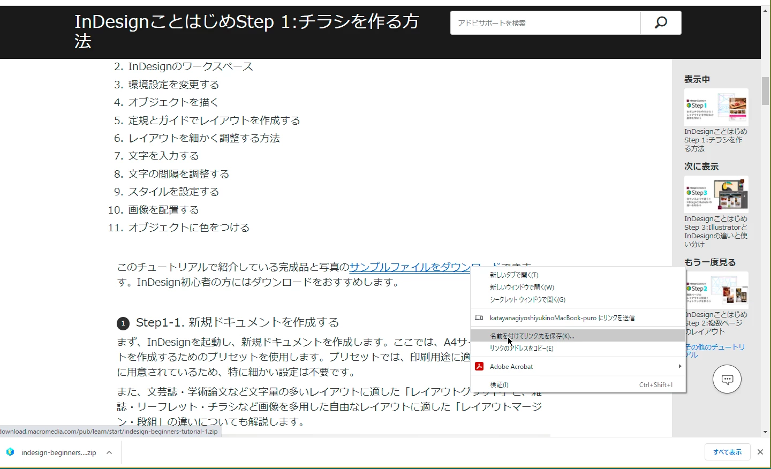The width and height of the screenshot is (771, 469).
Task: Select リンクのアドレスをコピー
Action: (x=578, y=349)
